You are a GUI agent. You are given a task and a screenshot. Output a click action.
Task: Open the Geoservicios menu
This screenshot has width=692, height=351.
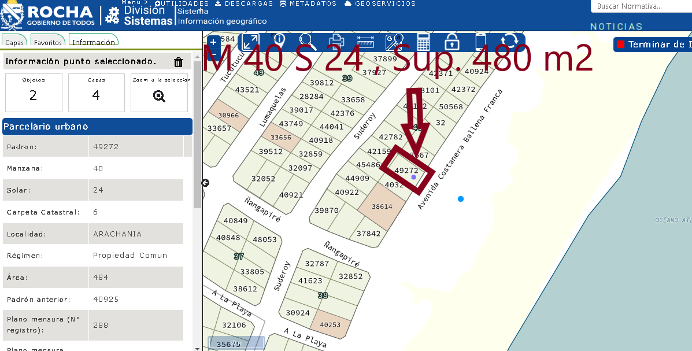380,3
